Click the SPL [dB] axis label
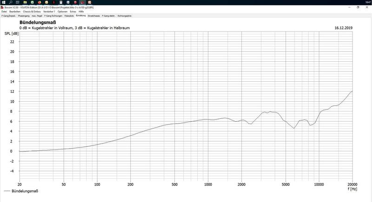The width and height of the screenshot is (372, 202). click(x=11, y=33)
